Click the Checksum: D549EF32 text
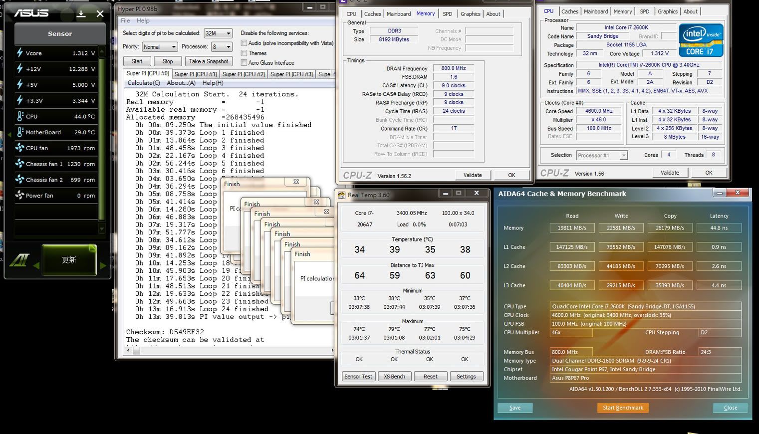Viewport: 759px width, 434px height. [x=165, y=332]
